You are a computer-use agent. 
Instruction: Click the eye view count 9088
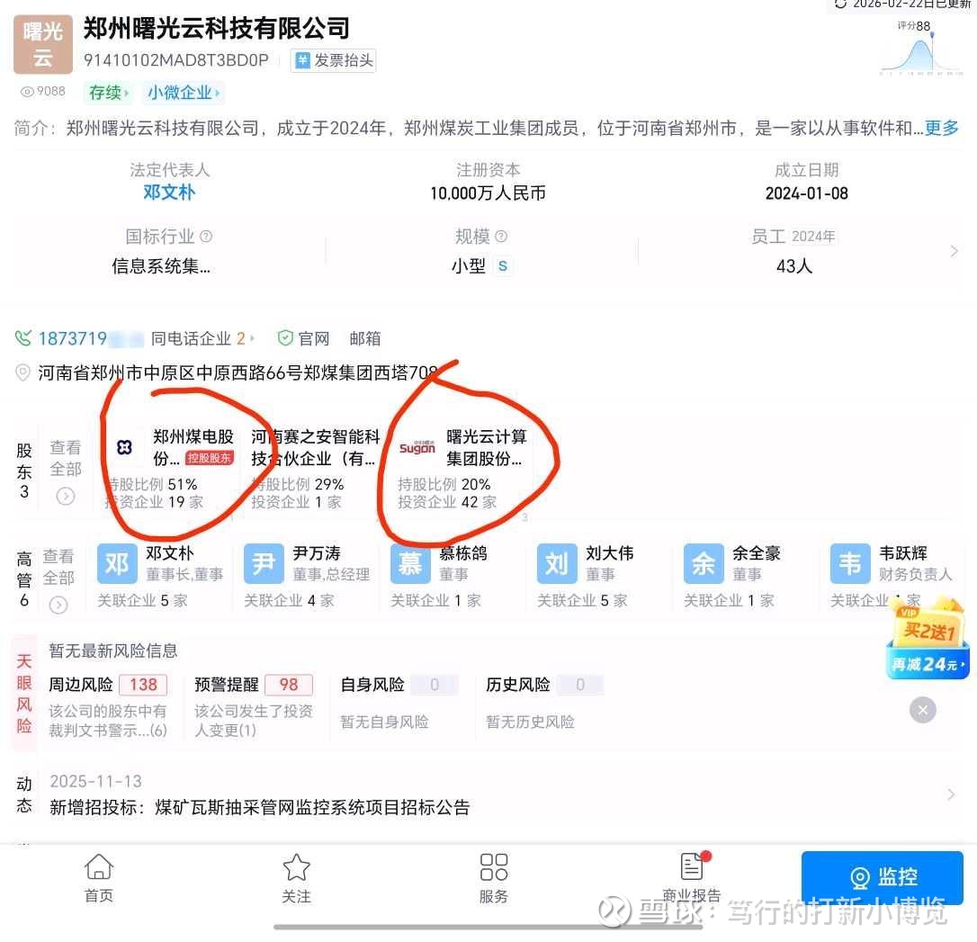(42, 91)
